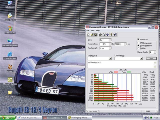Click the Print toolbar icon

coord(100,35)
